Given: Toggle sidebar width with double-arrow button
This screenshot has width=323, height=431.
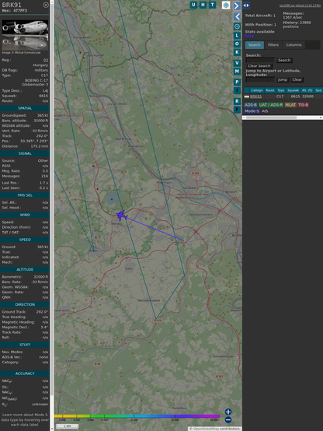Looking at the screenshot, I should (x=246, y=5).
